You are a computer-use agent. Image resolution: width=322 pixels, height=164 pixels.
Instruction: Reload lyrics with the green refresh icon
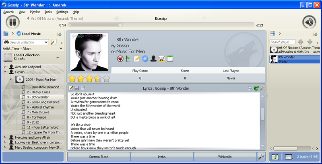[256, 88]
